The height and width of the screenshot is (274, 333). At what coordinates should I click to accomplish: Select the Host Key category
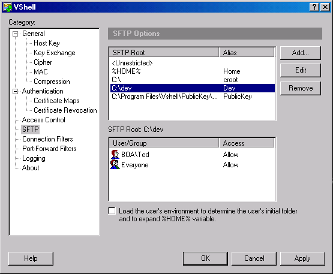[47, 43]
